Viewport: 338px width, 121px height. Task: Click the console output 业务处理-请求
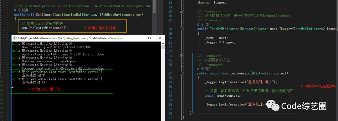point(33,75)
